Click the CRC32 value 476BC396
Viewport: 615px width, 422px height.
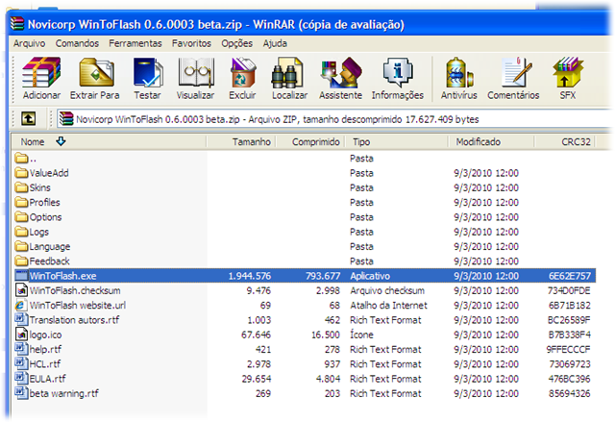click(570, 379)
